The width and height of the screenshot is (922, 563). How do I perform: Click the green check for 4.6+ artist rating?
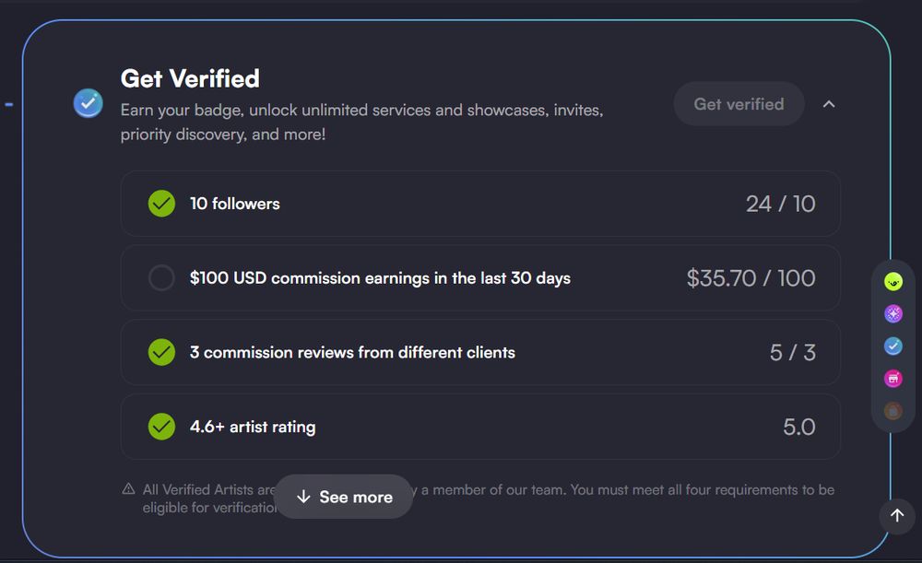(161, 427)
